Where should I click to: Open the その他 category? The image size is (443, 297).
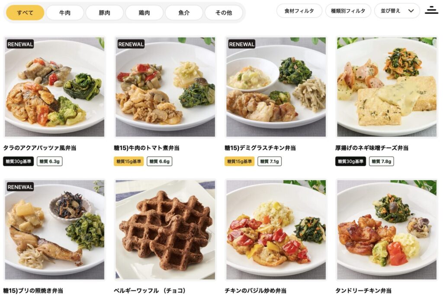[x=224, y=13]
